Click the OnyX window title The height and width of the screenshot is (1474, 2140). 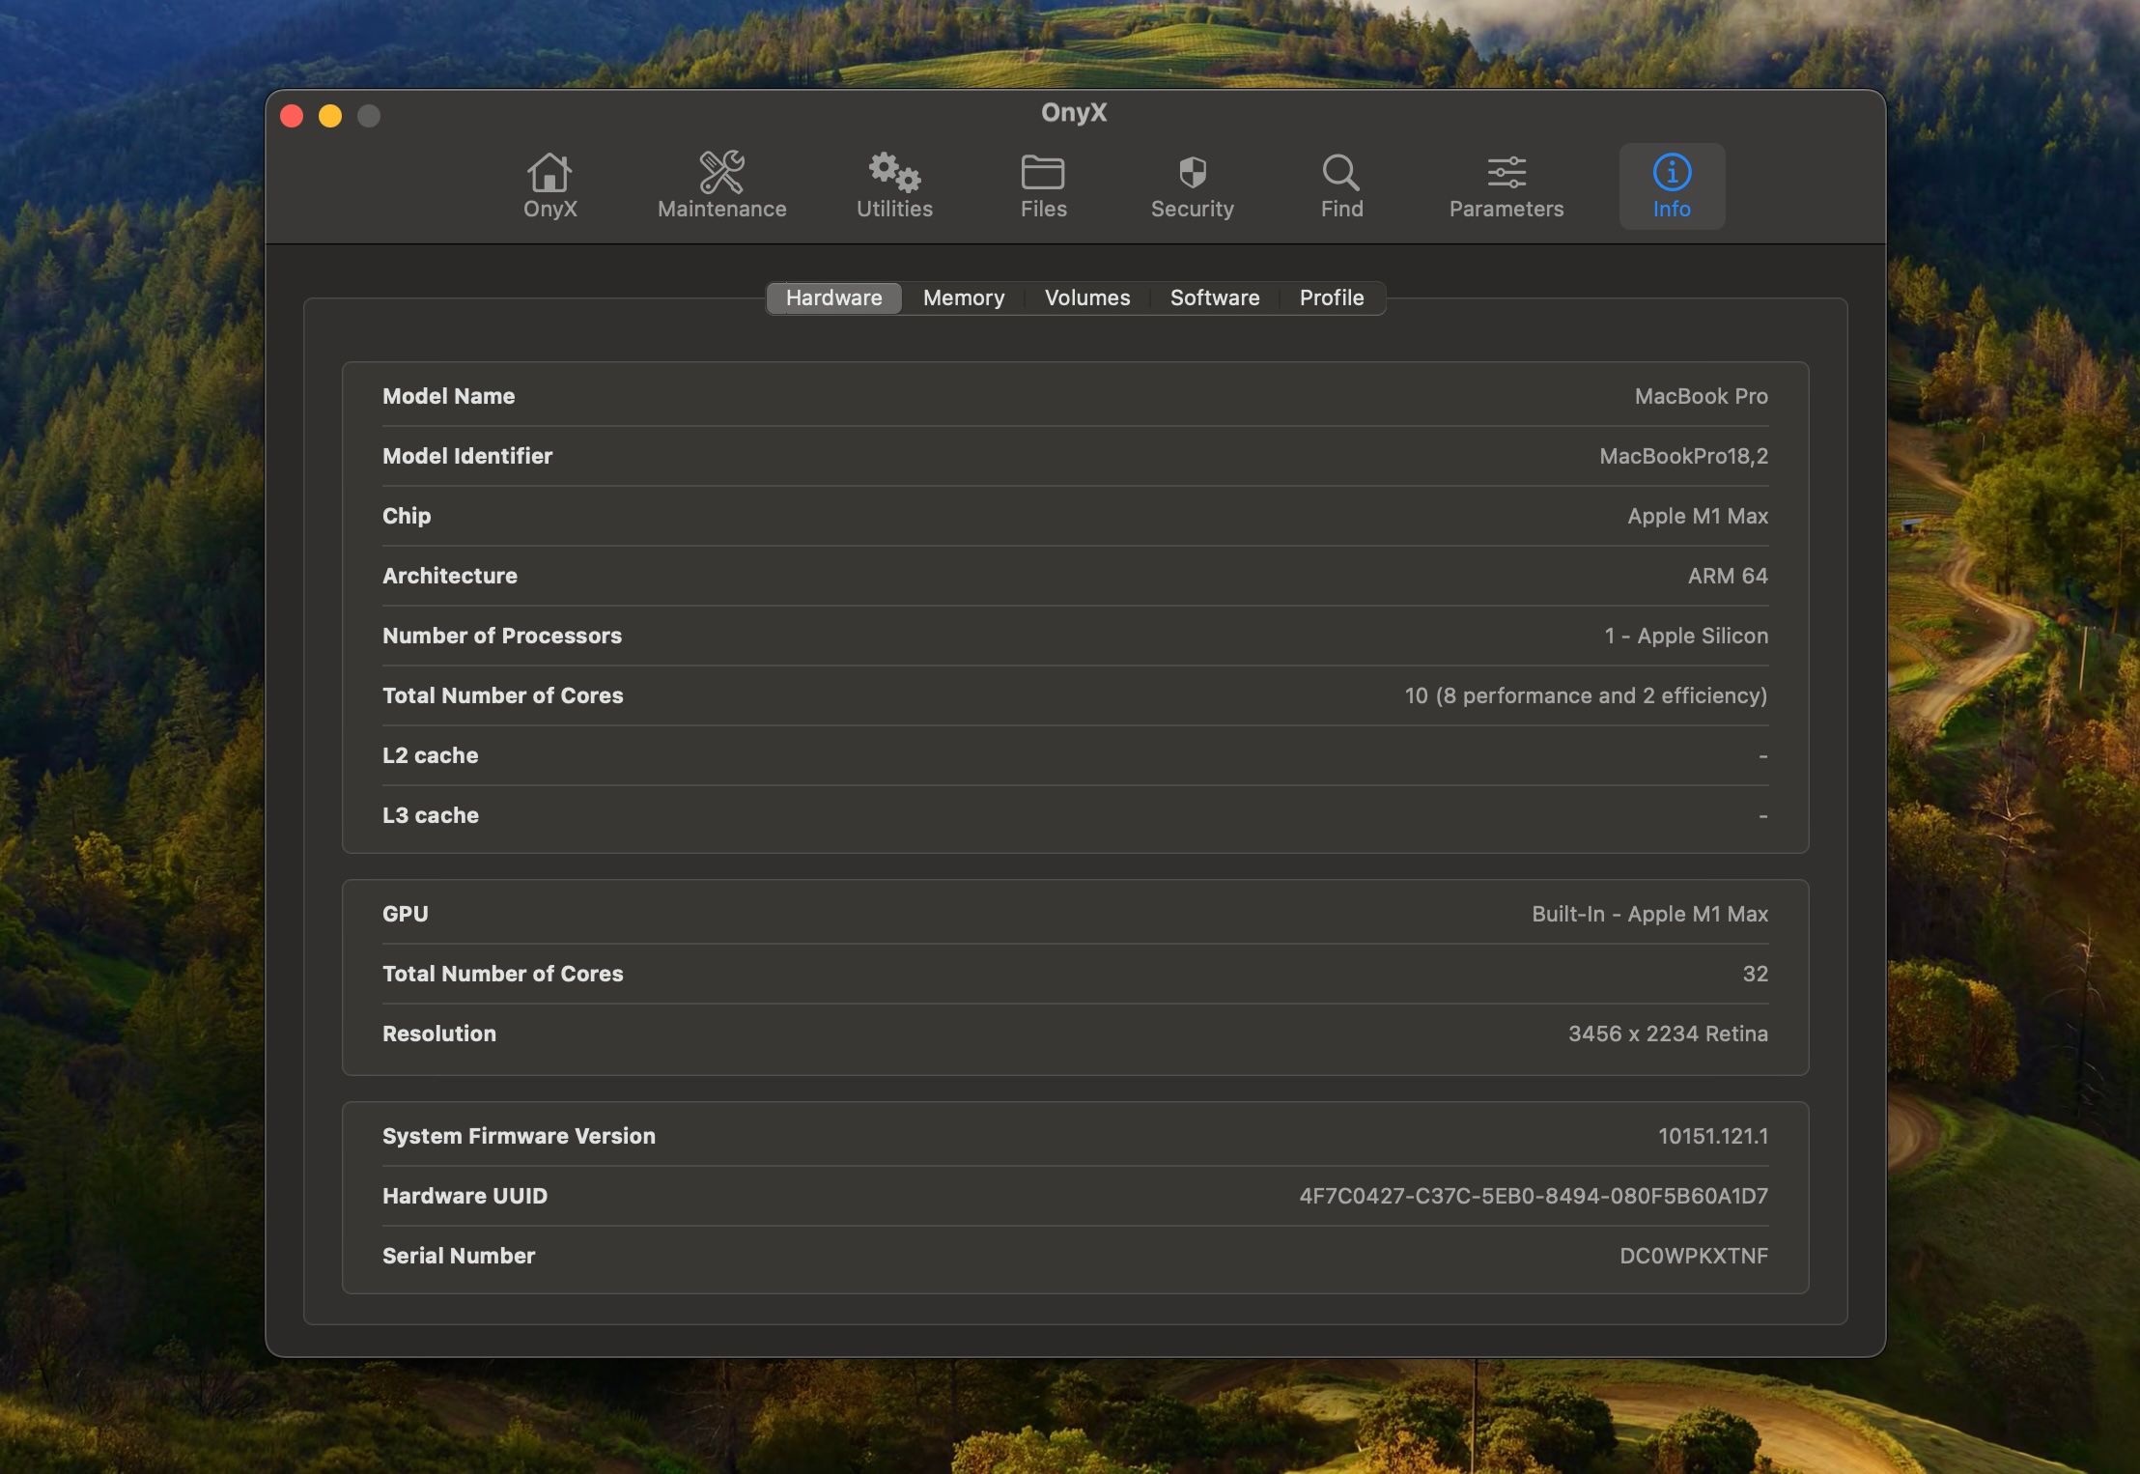(1074, 112)
